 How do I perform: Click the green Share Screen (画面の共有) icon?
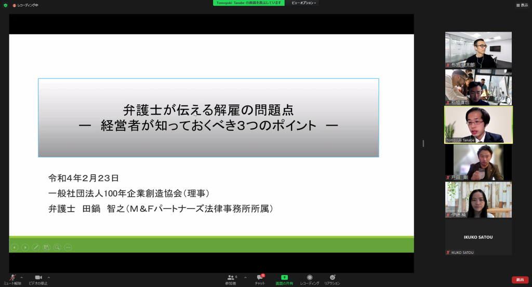[284, 278]
